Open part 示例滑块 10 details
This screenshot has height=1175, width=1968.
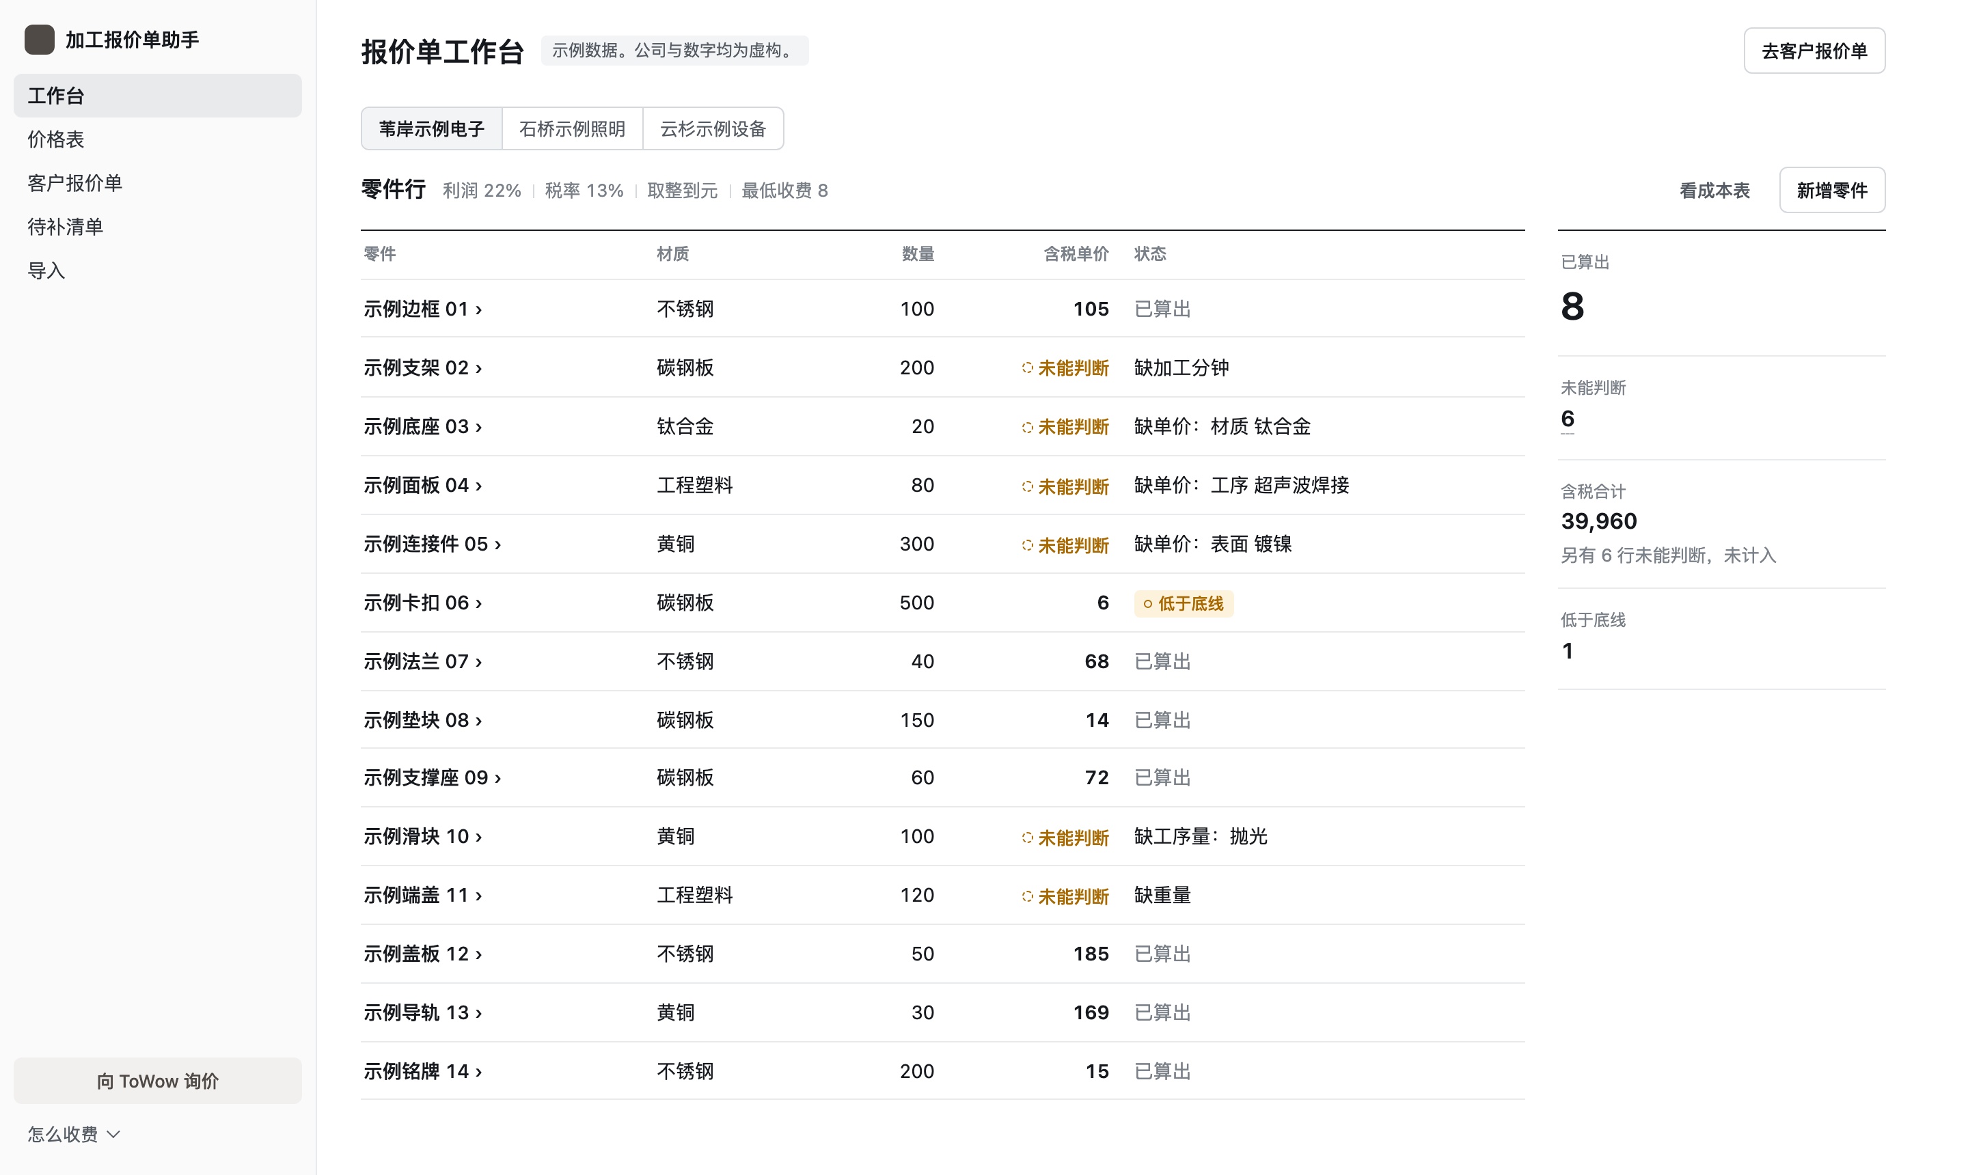click(x=423, y=836)
